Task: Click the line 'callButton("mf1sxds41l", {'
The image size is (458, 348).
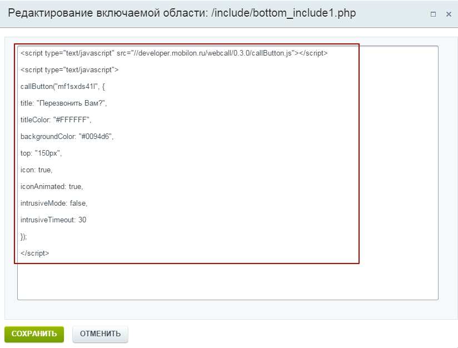Action: pyautogui.click(x=62, y=87)
